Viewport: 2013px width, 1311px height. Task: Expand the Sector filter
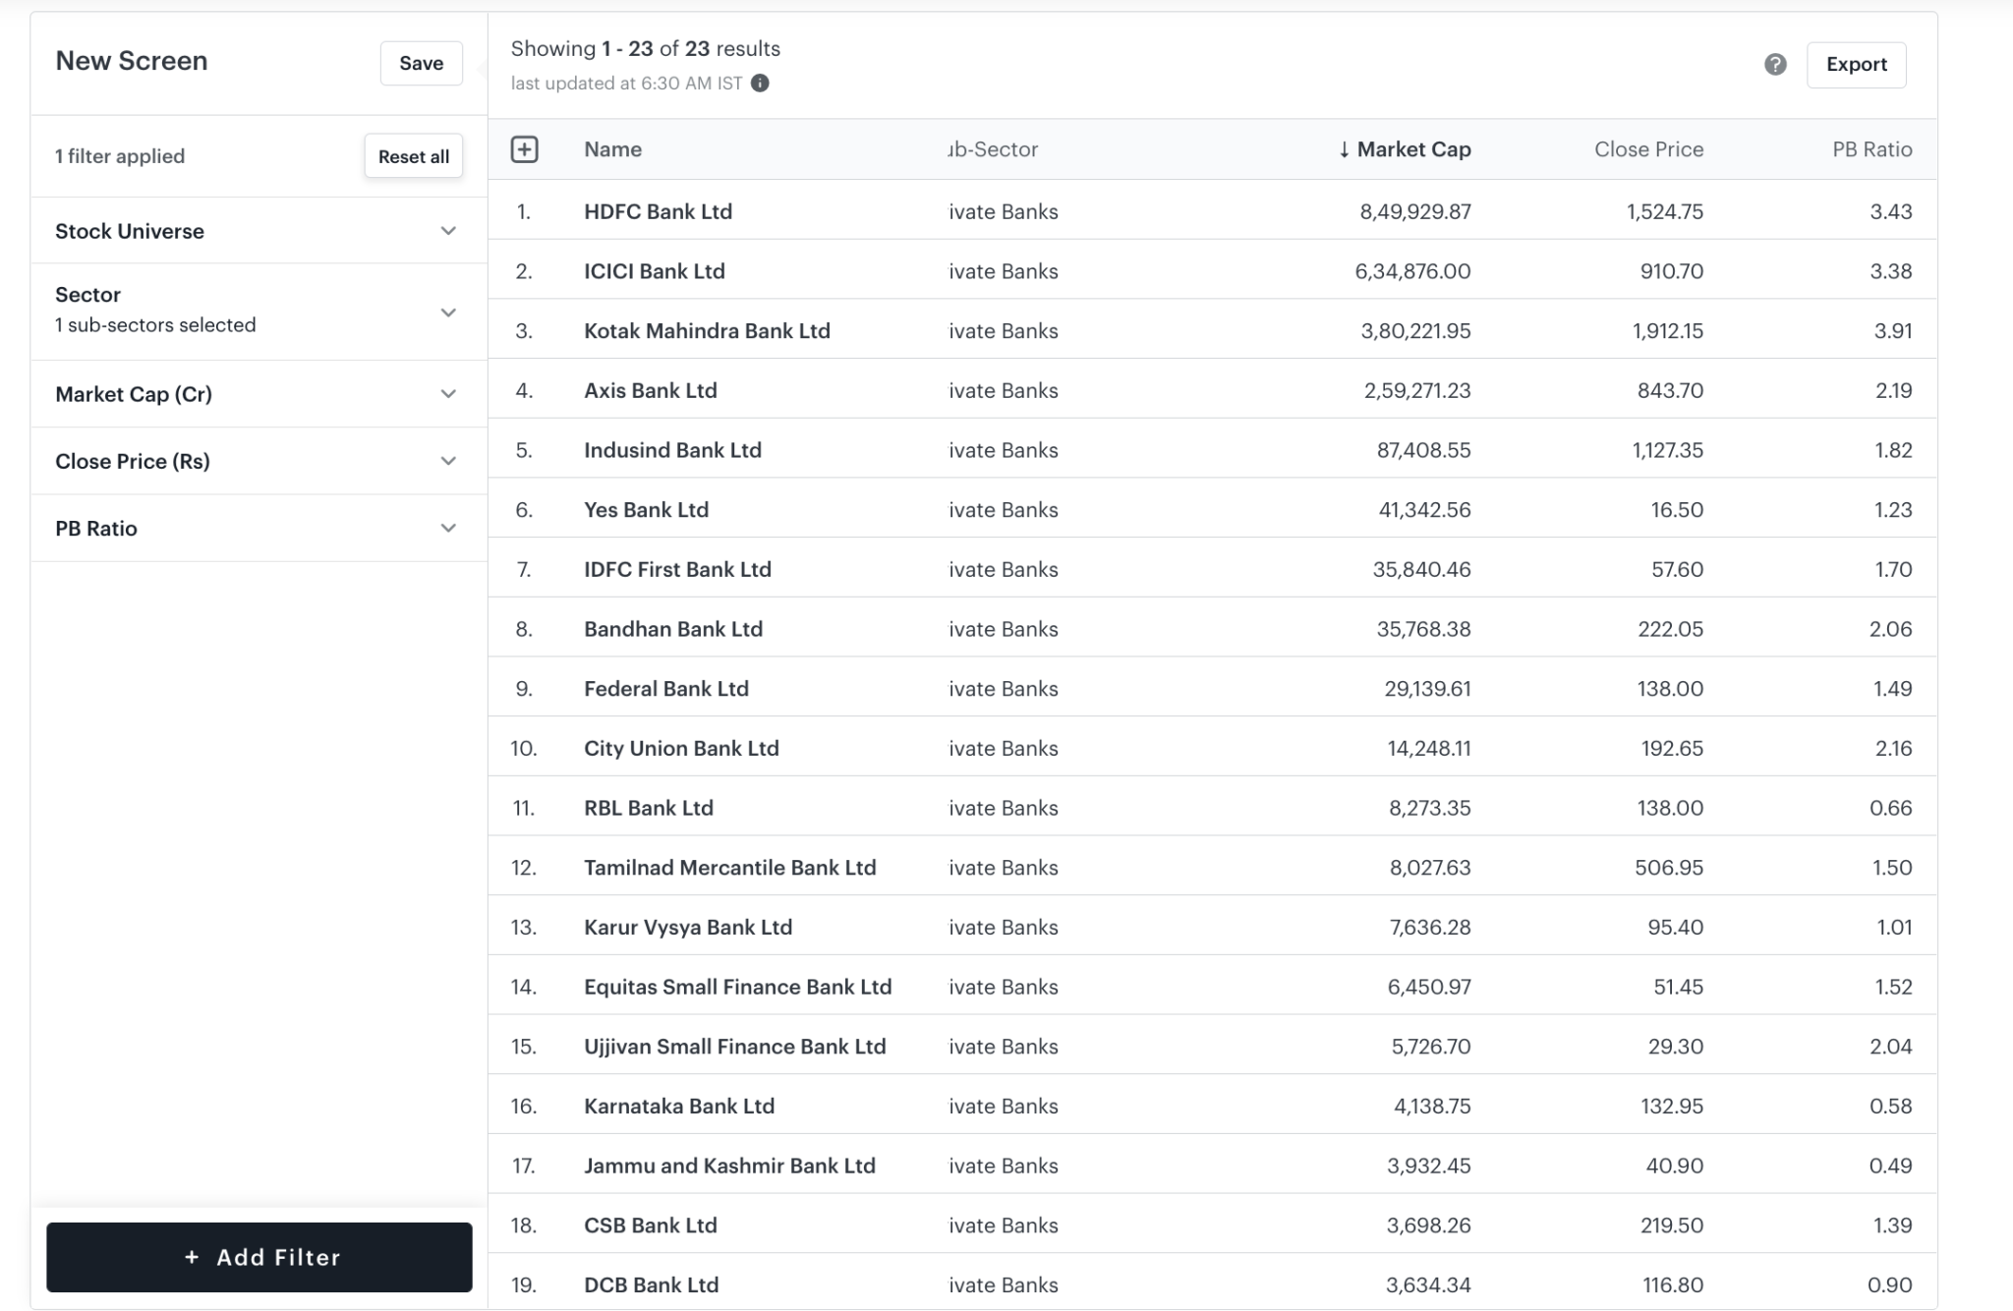click(x=448, y=313)
